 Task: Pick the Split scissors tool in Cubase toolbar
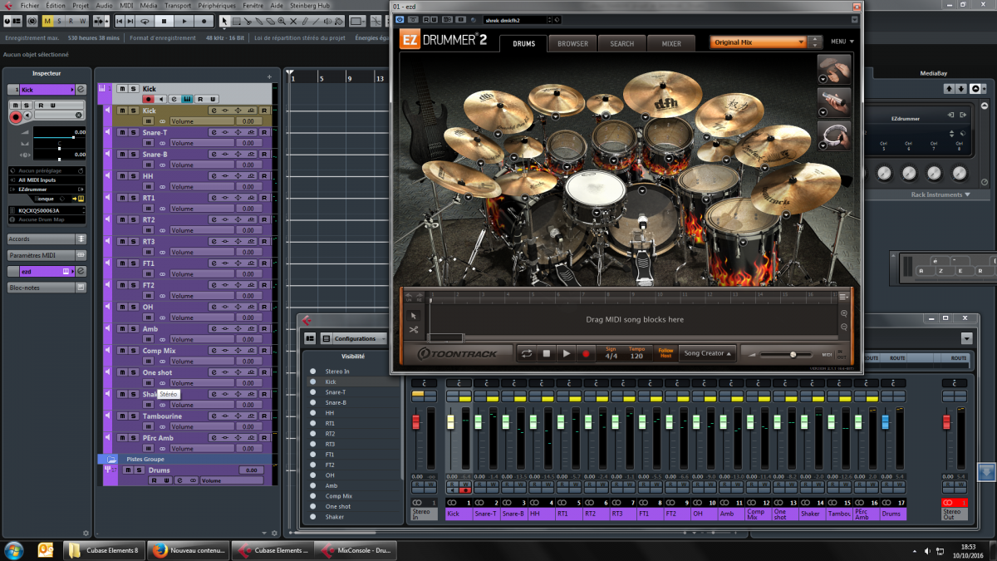pos(248,21)
